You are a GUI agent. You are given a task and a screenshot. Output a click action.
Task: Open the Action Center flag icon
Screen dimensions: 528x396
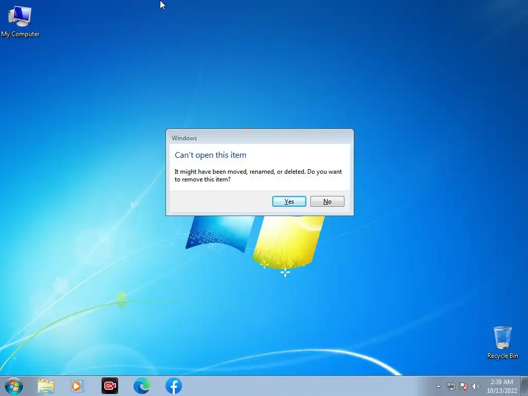(464, 386)
